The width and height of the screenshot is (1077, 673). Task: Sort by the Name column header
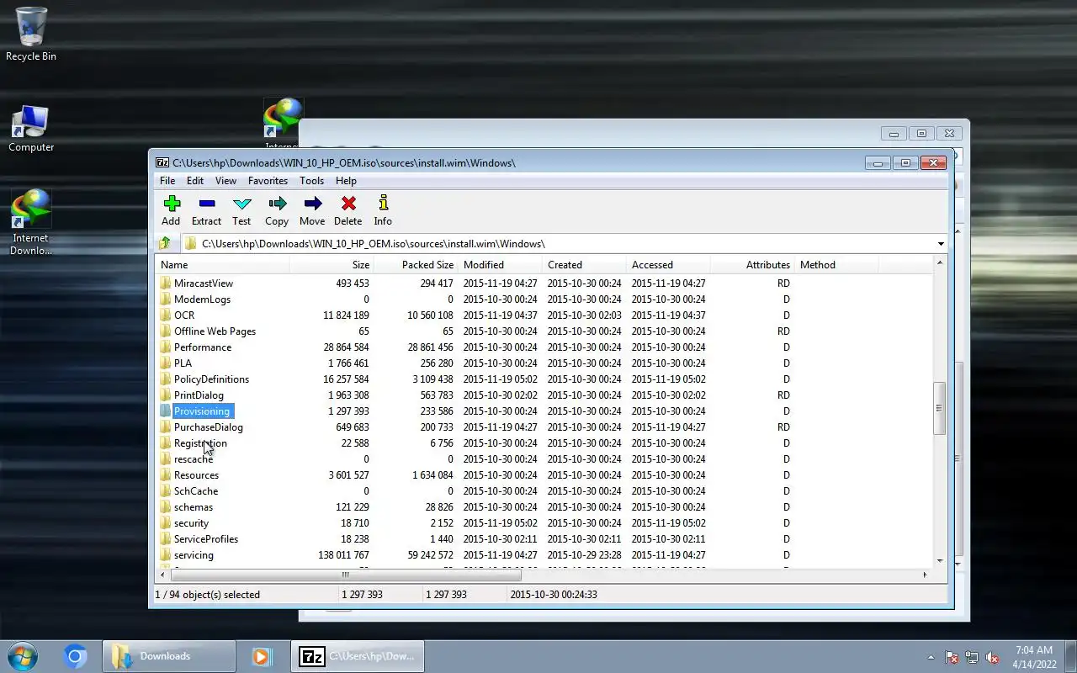pyautogui.click(x=223, y=265)
